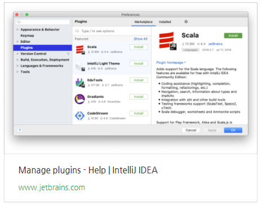This screenshot has height=206, width=262.
Task: Install the CodeStream plugin
Action: 139,113
